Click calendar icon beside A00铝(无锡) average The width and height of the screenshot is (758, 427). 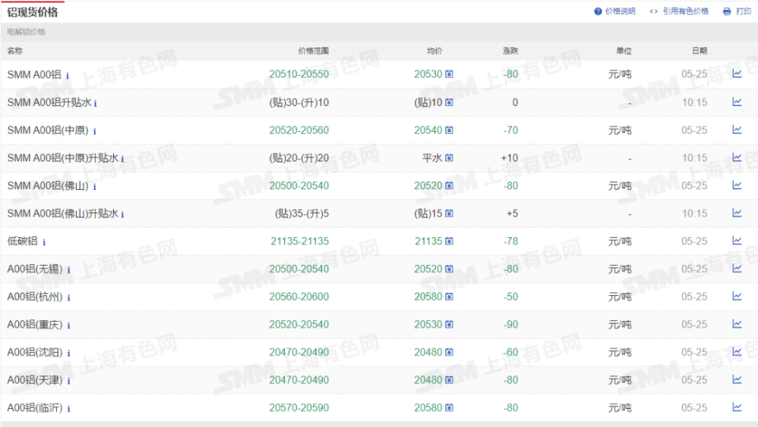pyautogui.click(x=449, y=269)
